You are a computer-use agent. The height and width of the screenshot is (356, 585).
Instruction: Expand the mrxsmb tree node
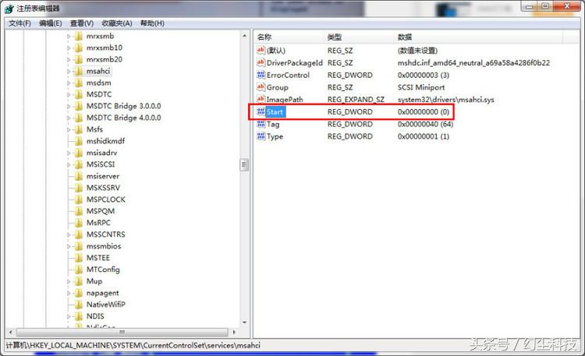[x=69, y=37]
